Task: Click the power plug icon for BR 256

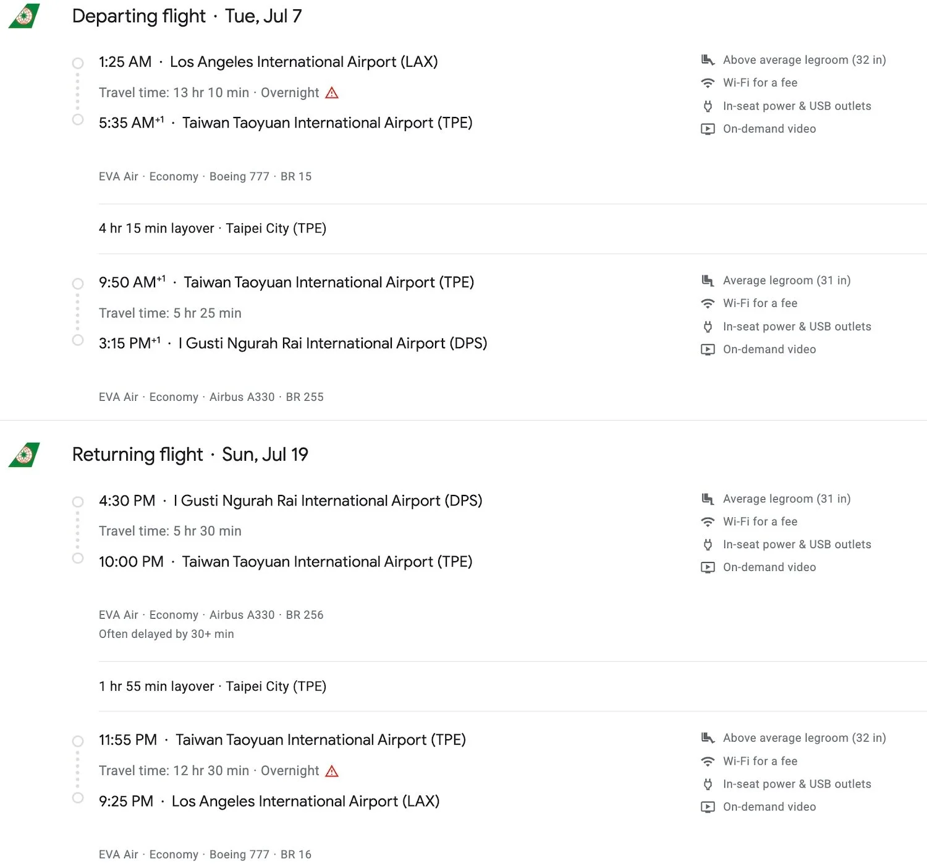Action: click(708, 544)
